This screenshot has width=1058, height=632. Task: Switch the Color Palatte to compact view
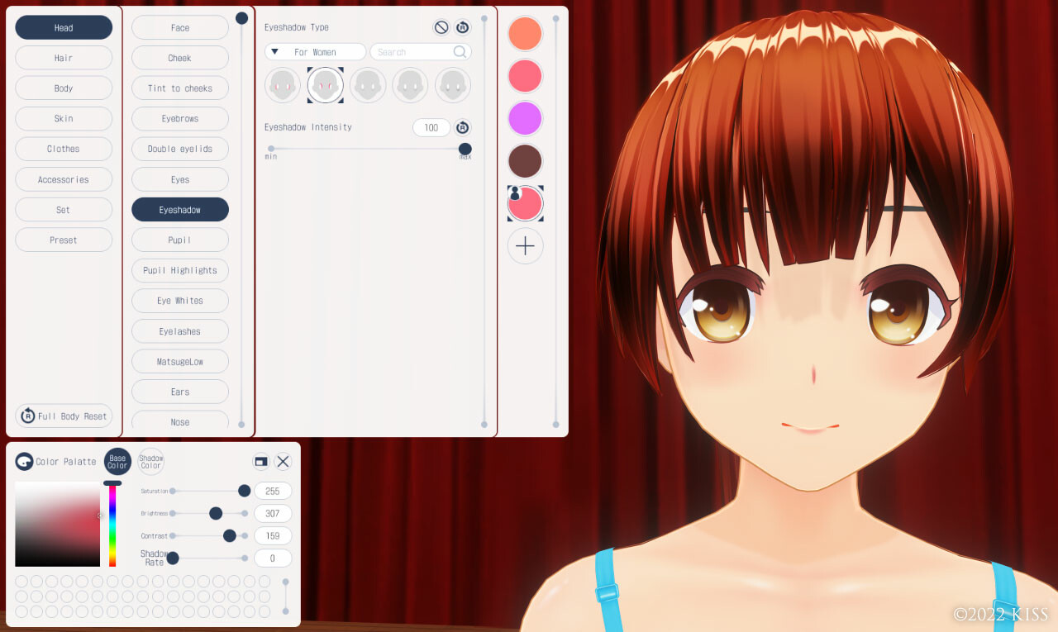pyautogui.click(x=260, y=462)
